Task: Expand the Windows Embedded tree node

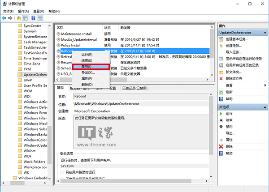Action: click(14, 178)
